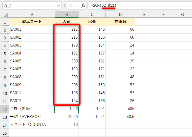Click the 製品コード header cell
Image resolution: width=192 pixels, height=137 pixels.
[x=32, y=22]
